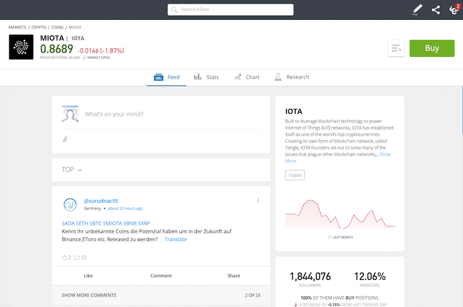This screenshot has width=463, height=307.
Task: Click the $ETH ticker tag
Action: pos(82,224)
